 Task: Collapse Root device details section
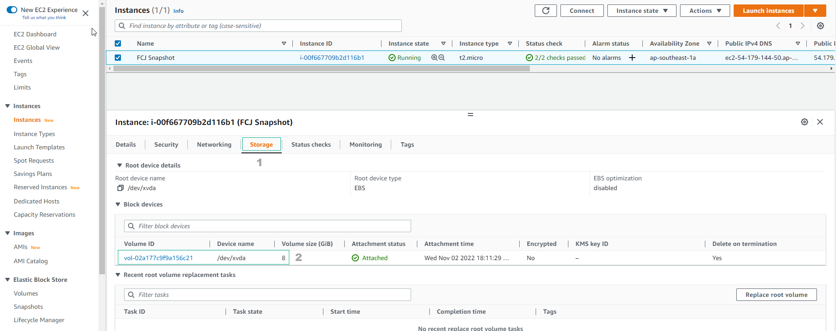click(120, 165)
